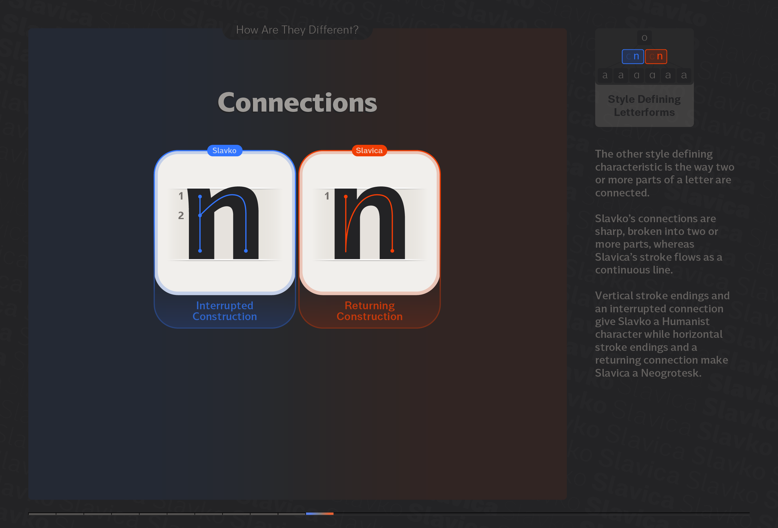Open the Slavica "n" letterform card

click(x=370, y=223)
